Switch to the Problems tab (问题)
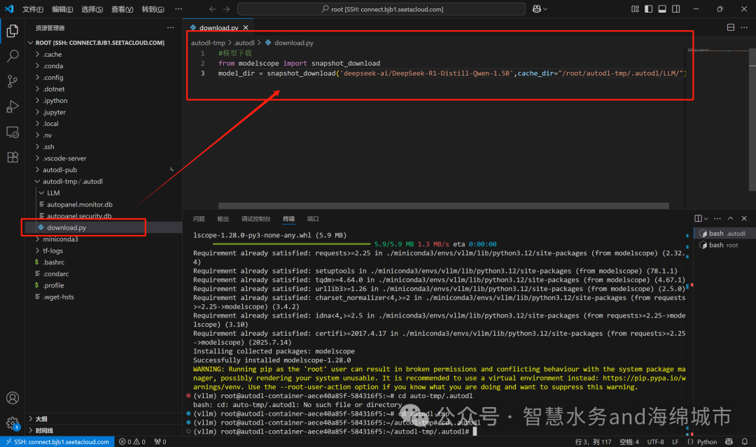756x447 pixels. point(199,219)
